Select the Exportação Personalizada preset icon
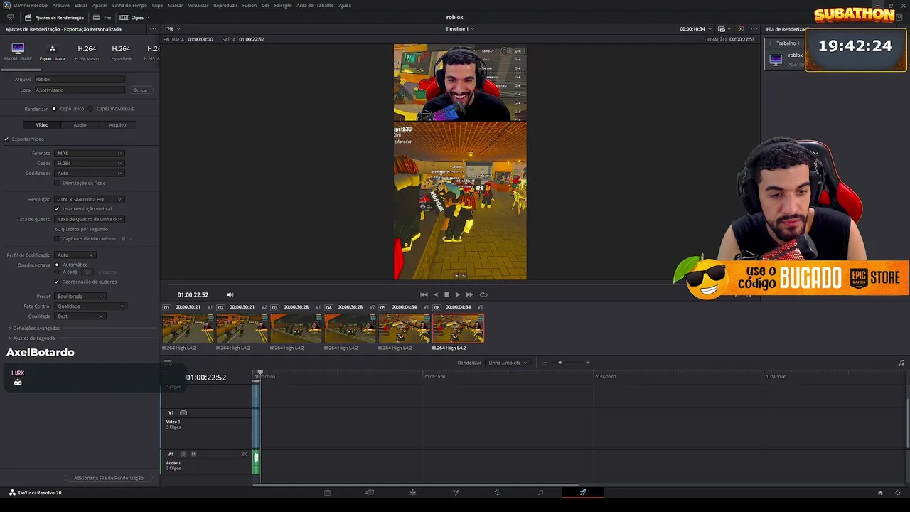This screenshot has width=910, height=512. pyautogui.click(x=52, y=49)
